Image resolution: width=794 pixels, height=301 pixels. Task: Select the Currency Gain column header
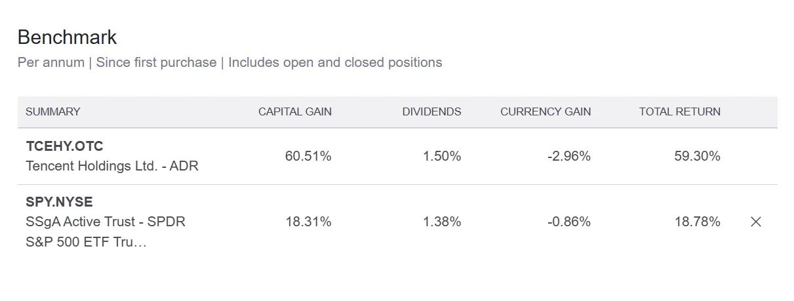[x=546, y=111]
